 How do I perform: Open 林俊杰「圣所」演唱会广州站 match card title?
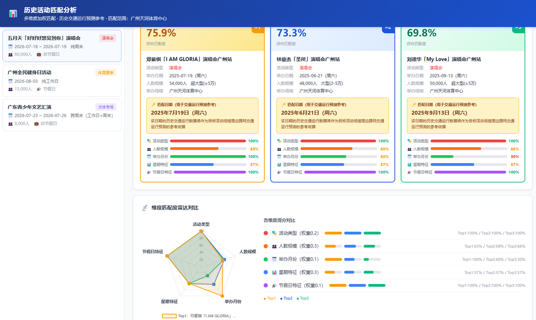pyautogui.click(x=308, y=59)
